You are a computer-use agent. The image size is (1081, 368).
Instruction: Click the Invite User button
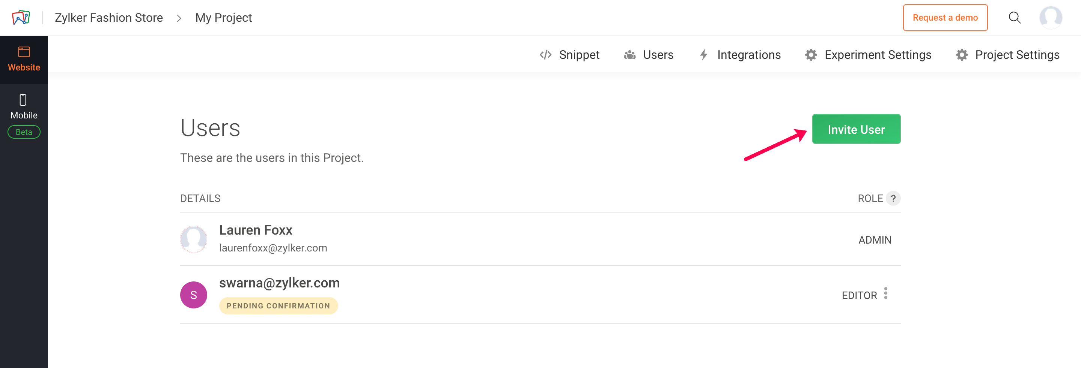pos(856,129)
